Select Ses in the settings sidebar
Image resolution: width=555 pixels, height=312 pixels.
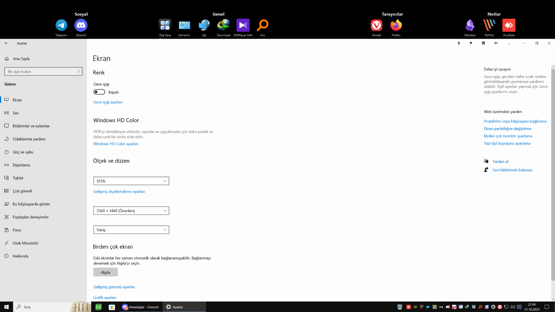tap(16, 113)
